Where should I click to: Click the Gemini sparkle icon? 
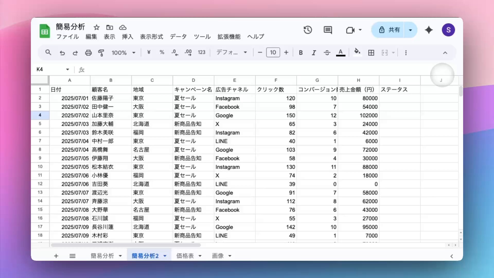pos(429,30)
